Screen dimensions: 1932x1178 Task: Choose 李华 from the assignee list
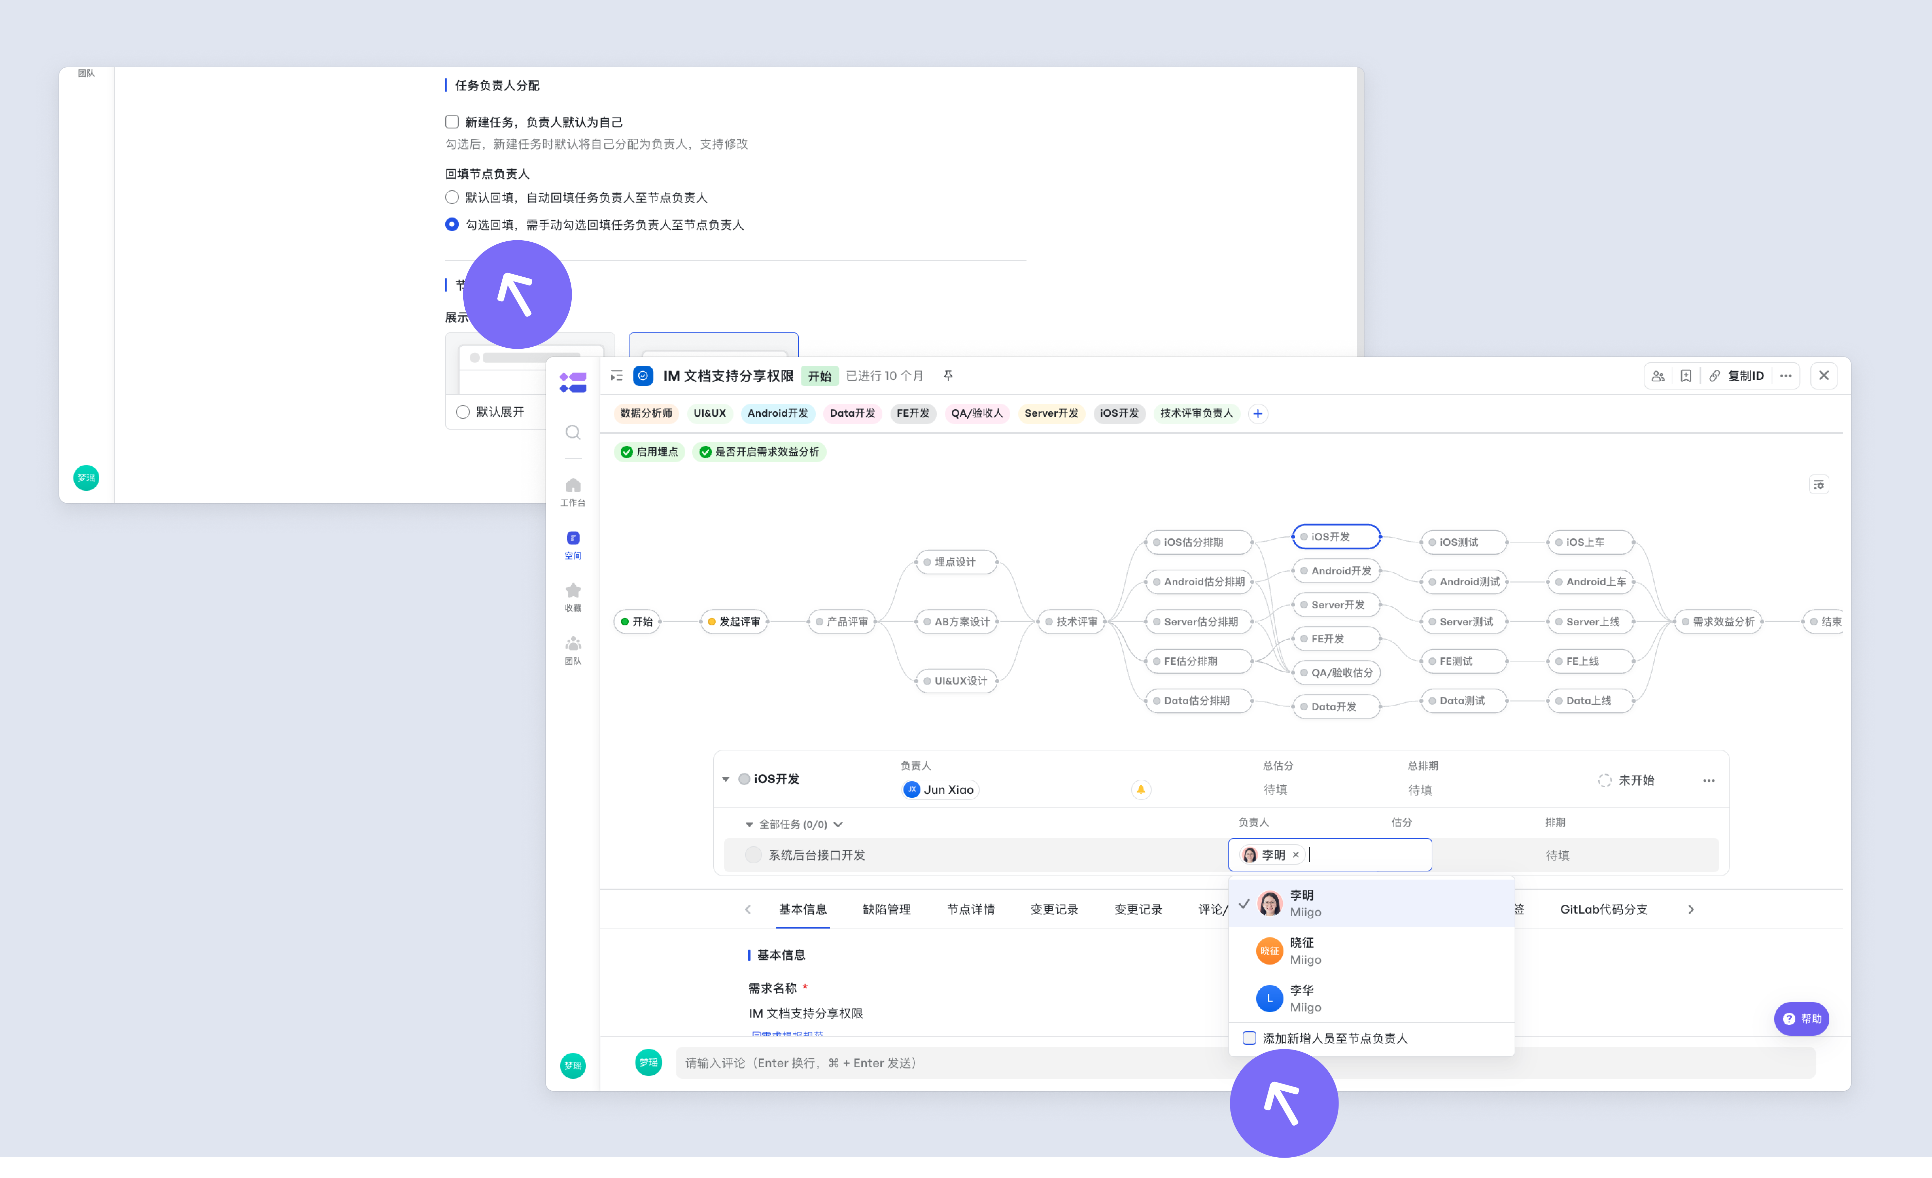1372,999
